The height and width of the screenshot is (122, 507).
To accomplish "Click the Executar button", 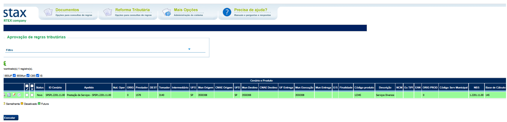I will [x=11, y=117].
